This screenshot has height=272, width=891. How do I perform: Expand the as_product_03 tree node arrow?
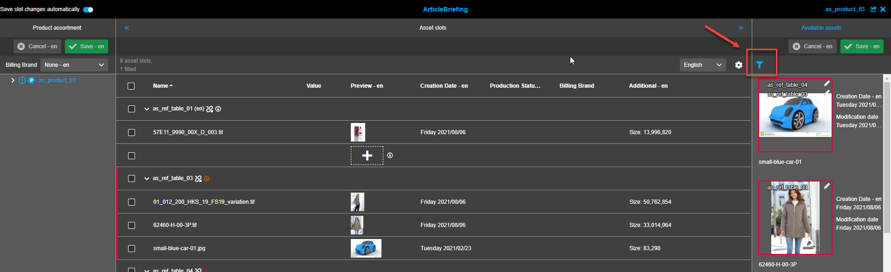pos(13,80)
